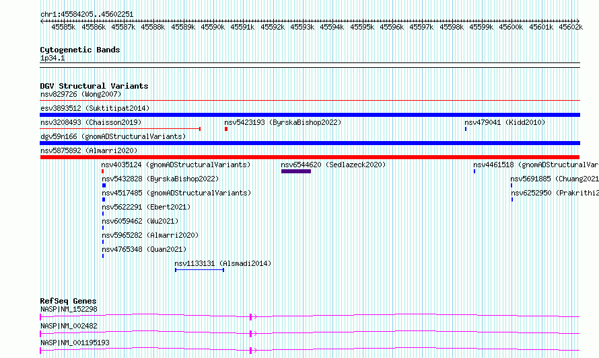The width and height of the screenshot is (599, 358).
Task: Click the nsv5965282 blue marker
Action: tap(103, 242)
